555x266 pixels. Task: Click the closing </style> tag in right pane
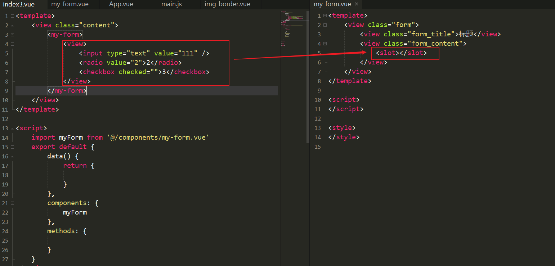(344, 137)
